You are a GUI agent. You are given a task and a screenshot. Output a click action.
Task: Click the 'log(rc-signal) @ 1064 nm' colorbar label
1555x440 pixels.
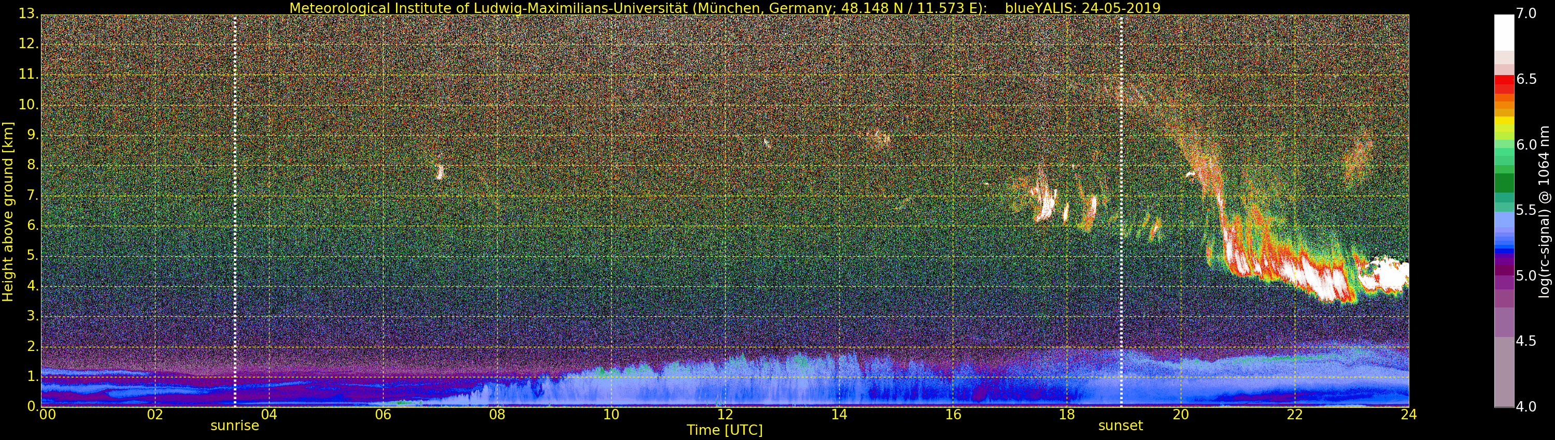1544,212
